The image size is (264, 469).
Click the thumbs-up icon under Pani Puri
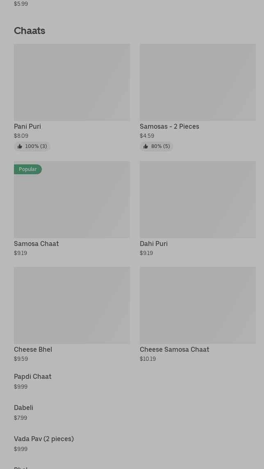pyautogui.click(x=20, y=146)
